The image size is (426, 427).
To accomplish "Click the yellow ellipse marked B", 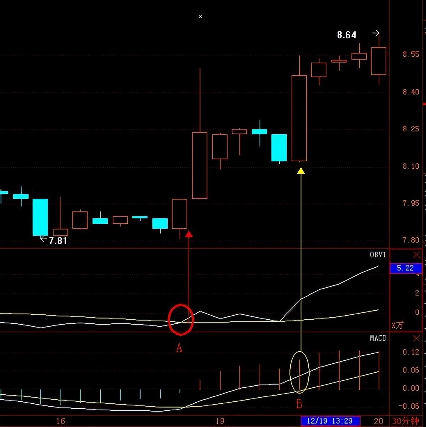I will coord(299,372).
